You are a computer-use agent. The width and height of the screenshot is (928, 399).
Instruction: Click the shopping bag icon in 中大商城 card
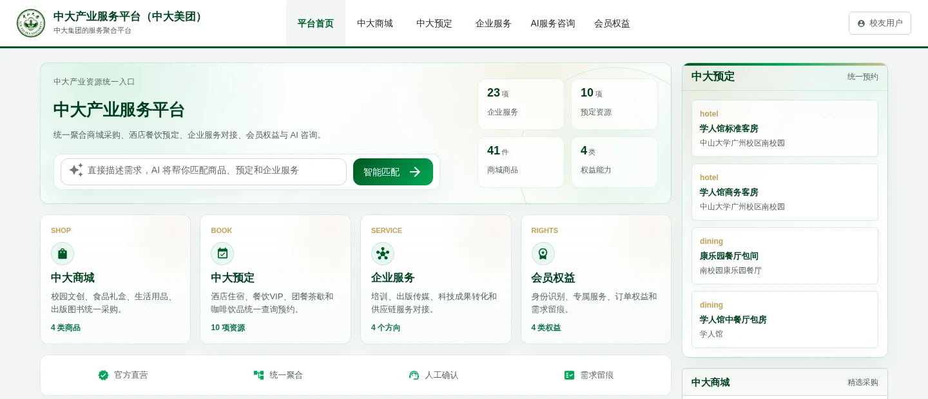pos(63,254)
